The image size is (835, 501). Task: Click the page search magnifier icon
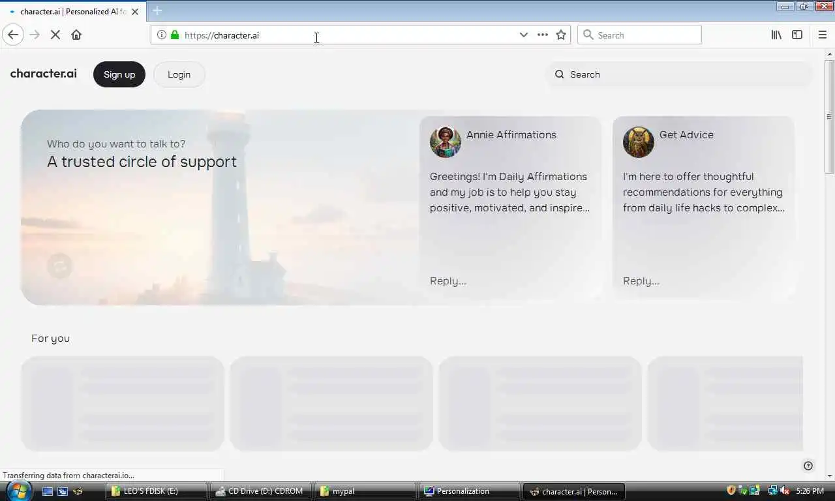coord(559,74)
